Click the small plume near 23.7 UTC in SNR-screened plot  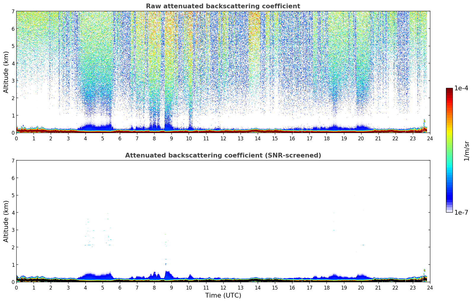tap(424, 270)
